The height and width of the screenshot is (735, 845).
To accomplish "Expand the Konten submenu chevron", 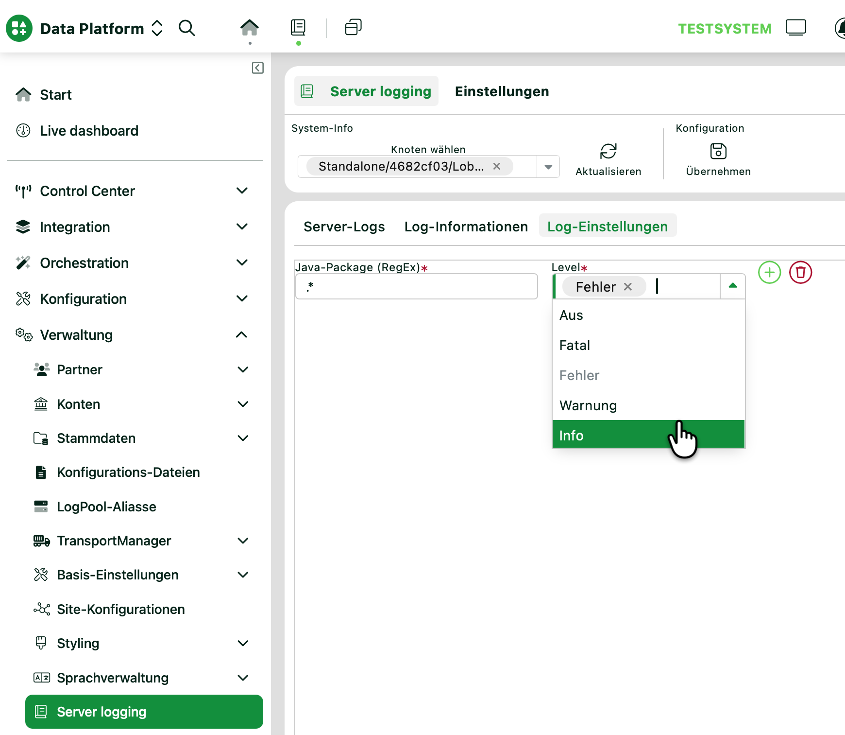I will (x=243, y=404).
